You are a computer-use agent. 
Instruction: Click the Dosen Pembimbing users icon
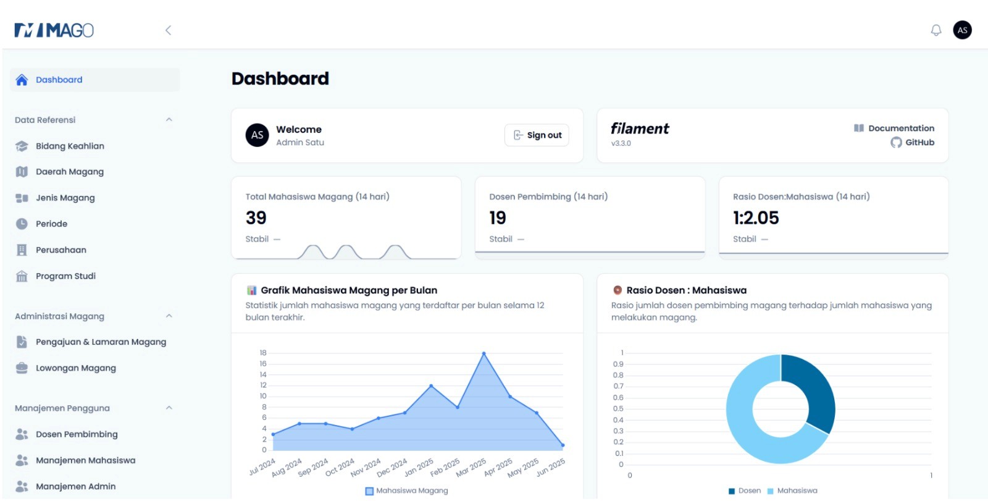tap(22, 434)
